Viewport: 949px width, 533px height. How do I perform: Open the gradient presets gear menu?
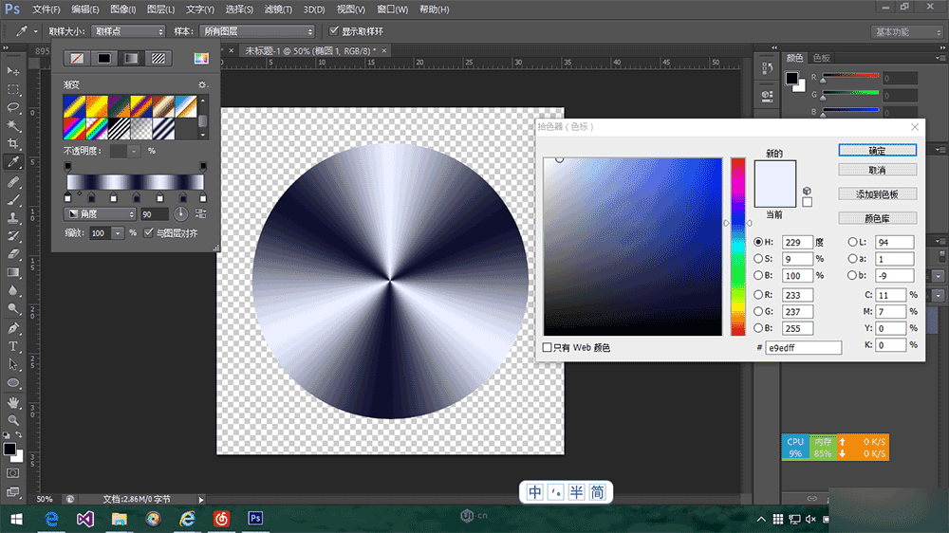[x=202, y=84]
